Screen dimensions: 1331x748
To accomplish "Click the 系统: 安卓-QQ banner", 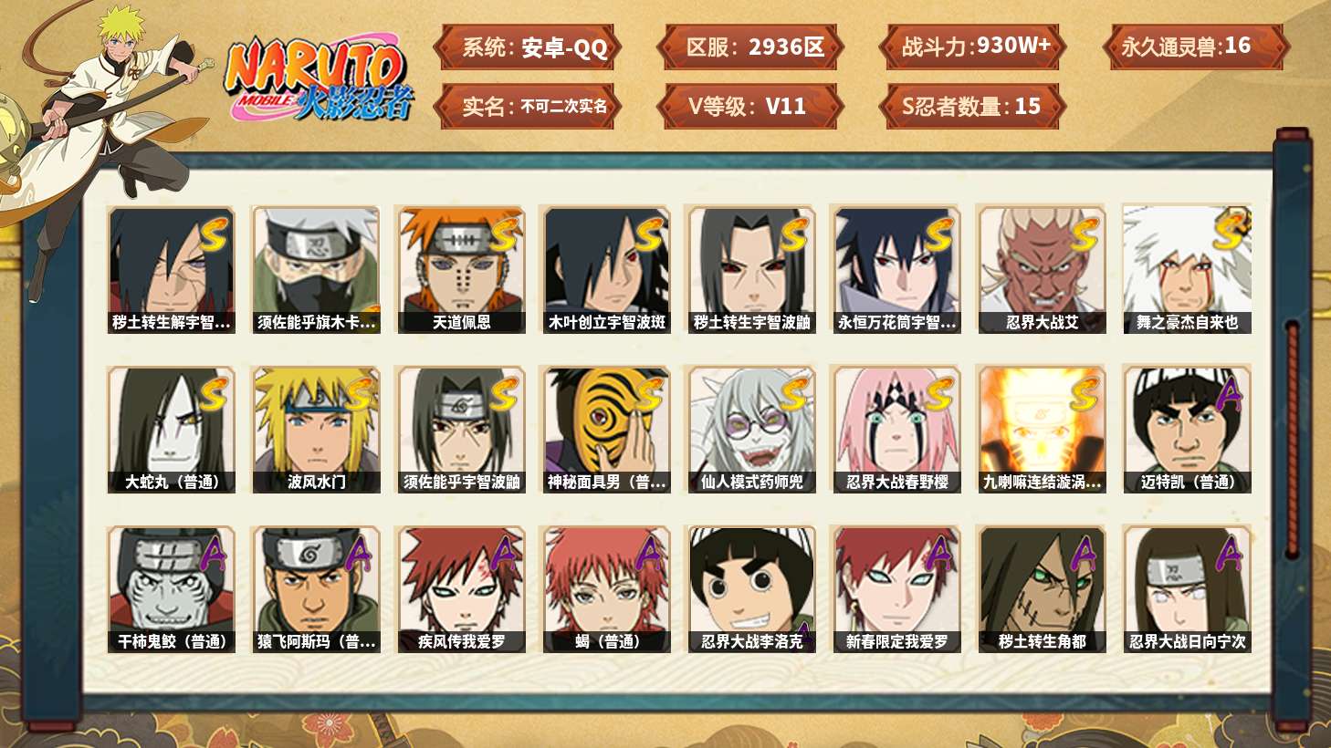I will (x=528, y=47).
